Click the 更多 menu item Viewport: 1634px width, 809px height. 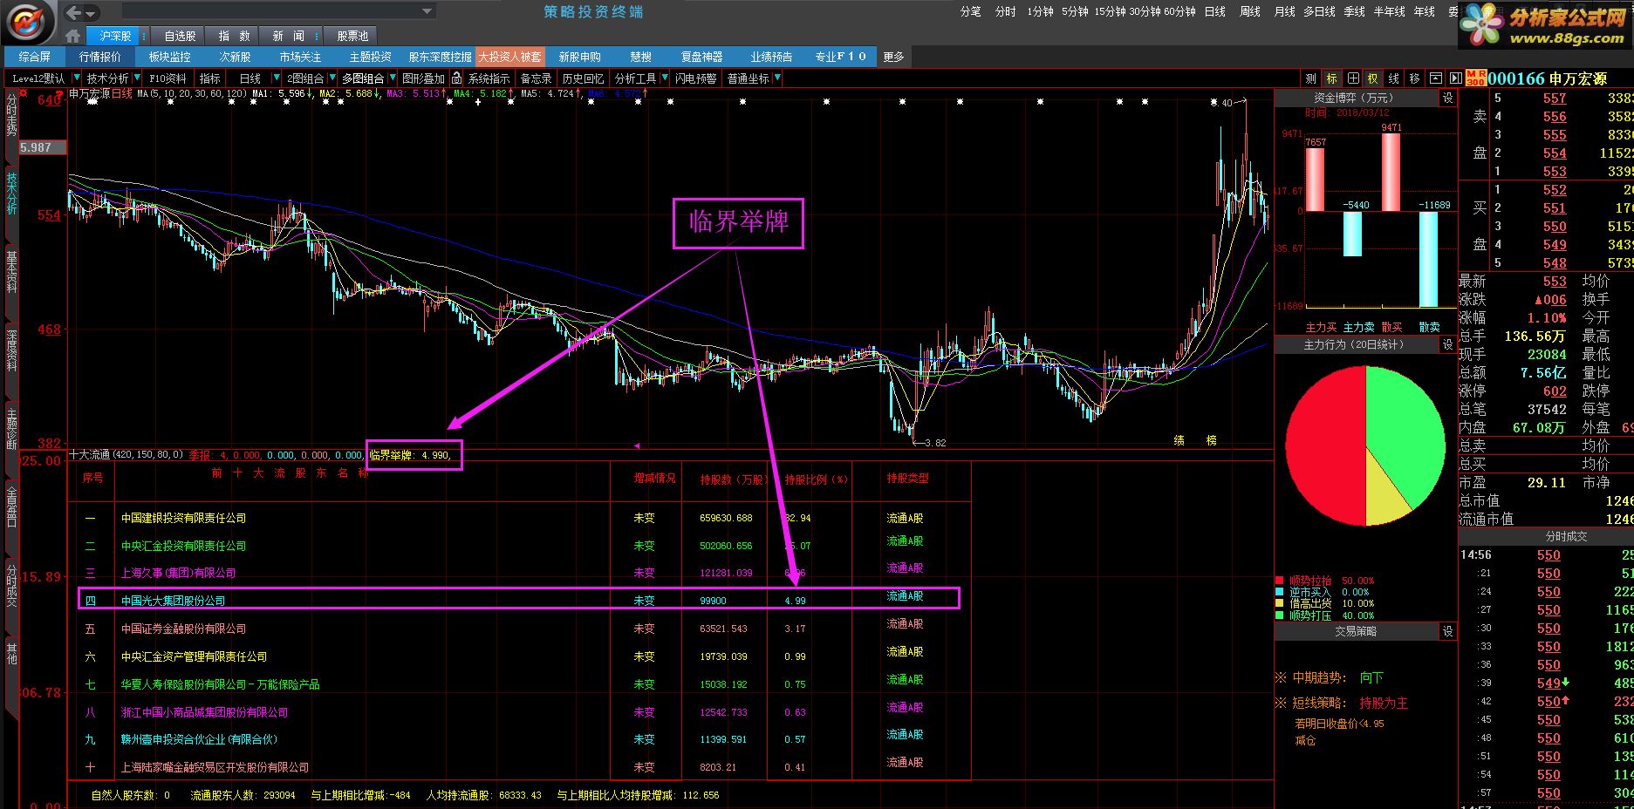pos(894,57)
